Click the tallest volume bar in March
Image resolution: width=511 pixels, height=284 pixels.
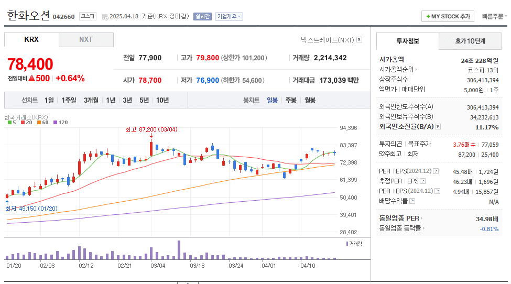coord(179,250)
